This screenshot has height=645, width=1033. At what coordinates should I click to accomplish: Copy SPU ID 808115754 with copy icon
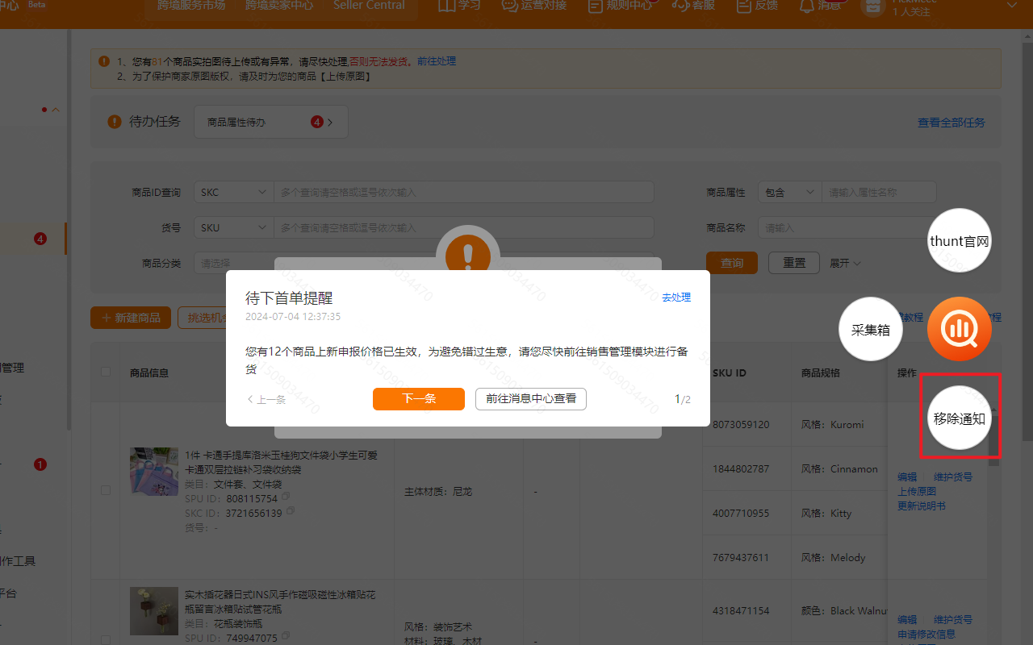286,496
